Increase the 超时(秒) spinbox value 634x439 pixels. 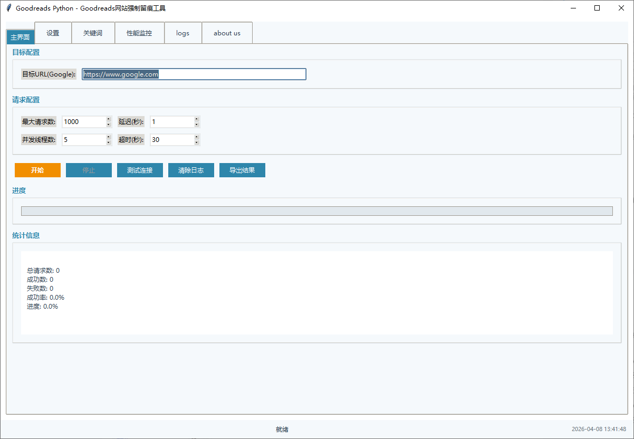click(197, 137)
